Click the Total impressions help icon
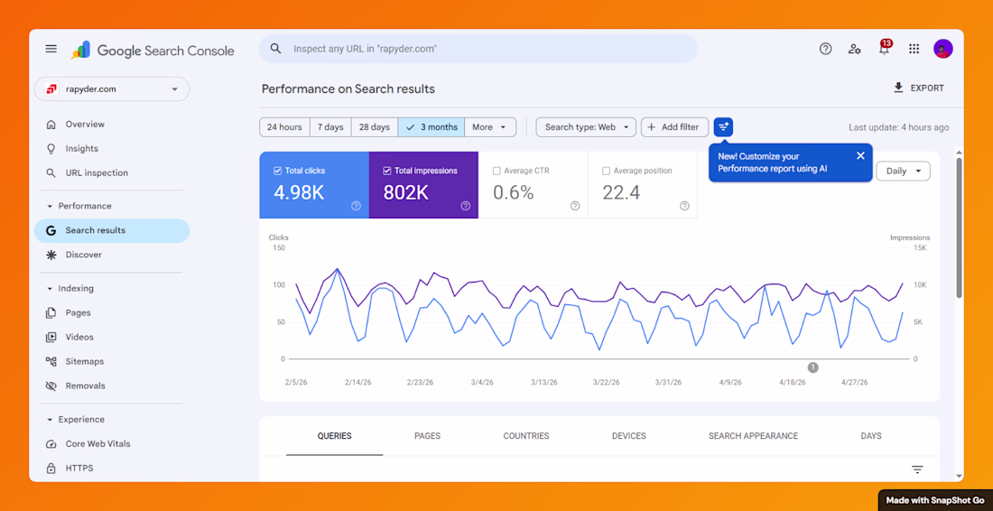The width and height of the screenshot is (993, 511). point(466,206)
